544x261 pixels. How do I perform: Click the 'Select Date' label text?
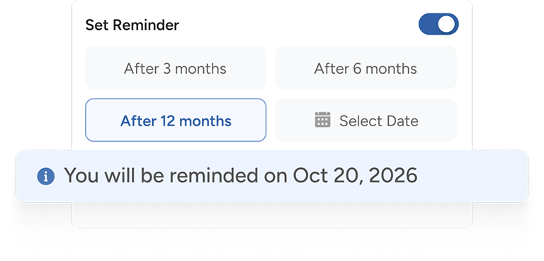379,121
